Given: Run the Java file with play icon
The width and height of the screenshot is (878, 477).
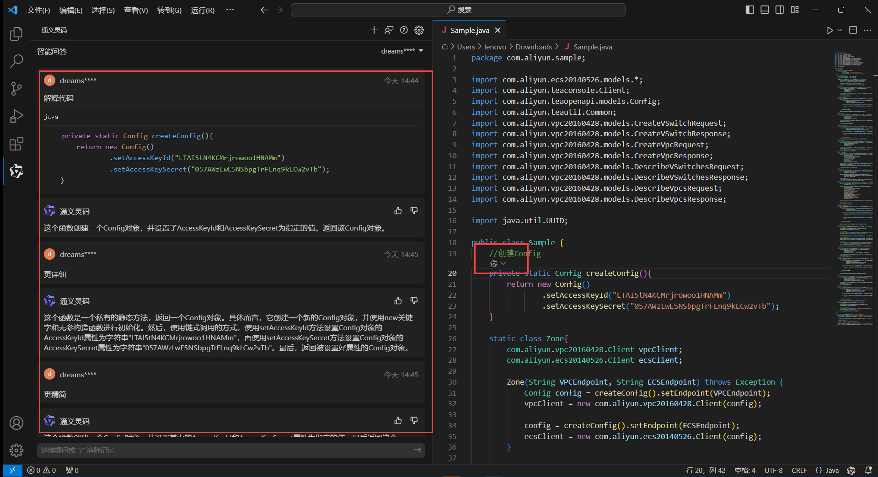Looking at the screenshot, I should [x=830, y=30].
